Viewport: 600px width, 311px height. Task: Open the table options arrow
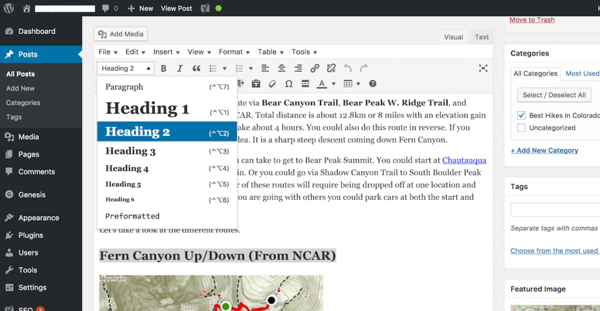click(x=359, y=84)
